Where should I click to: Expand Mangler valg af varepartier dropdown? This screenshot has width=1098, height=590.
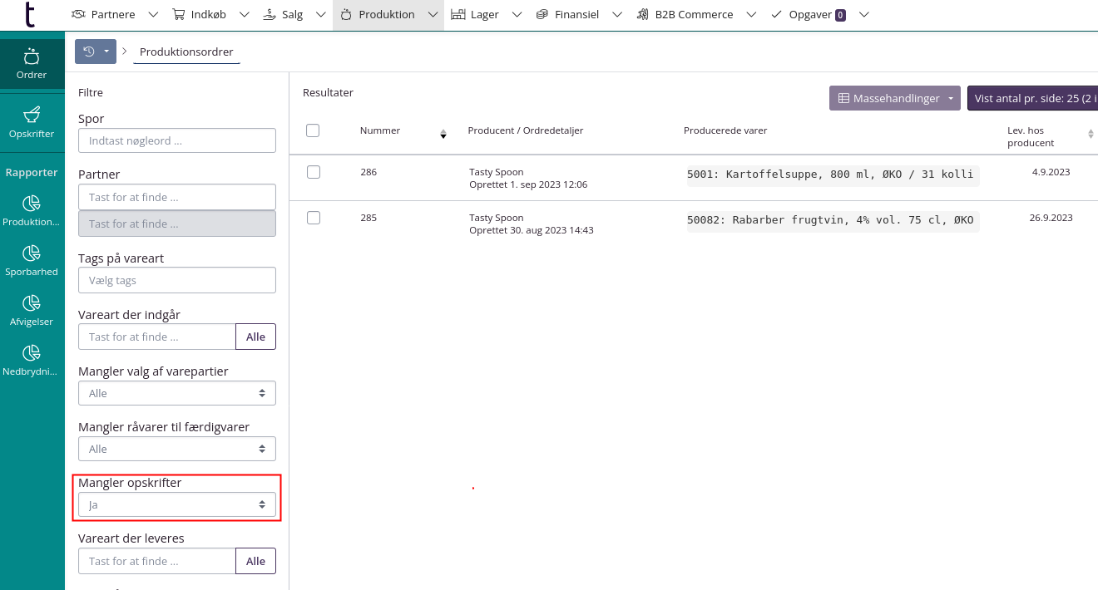click(176, 393)
